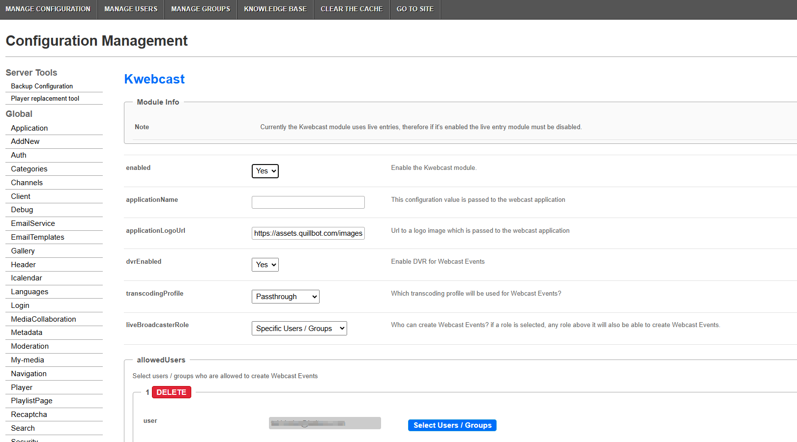797x442 pixels.
Task: Open Header settings
Action: pyautogui.click(x=24, y=265)
